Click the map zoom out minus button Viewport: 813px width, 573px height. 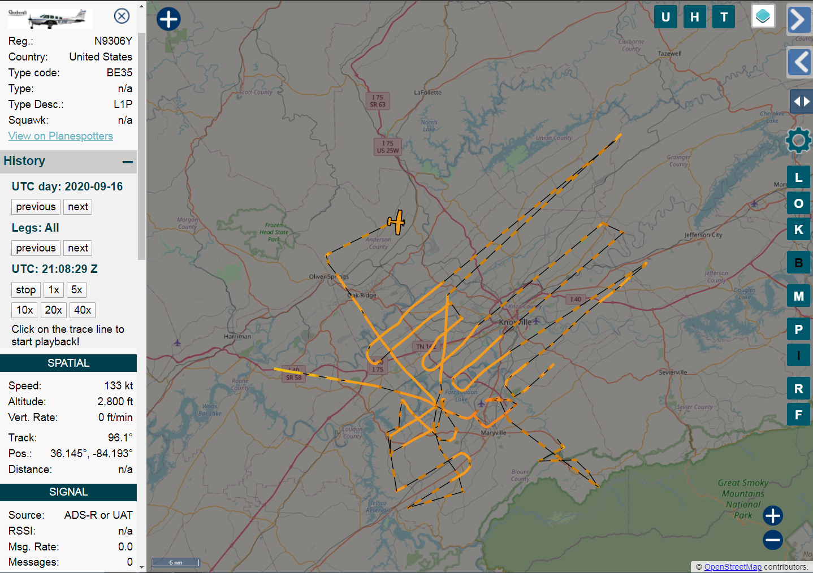772,540
